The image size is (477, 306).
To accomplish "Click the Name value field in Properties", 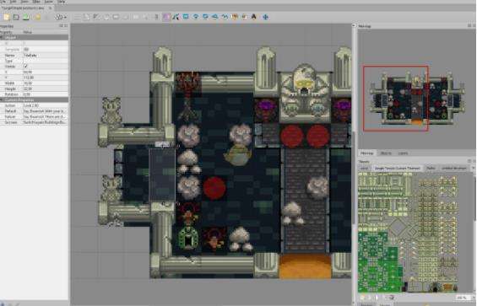I will 46,56.
